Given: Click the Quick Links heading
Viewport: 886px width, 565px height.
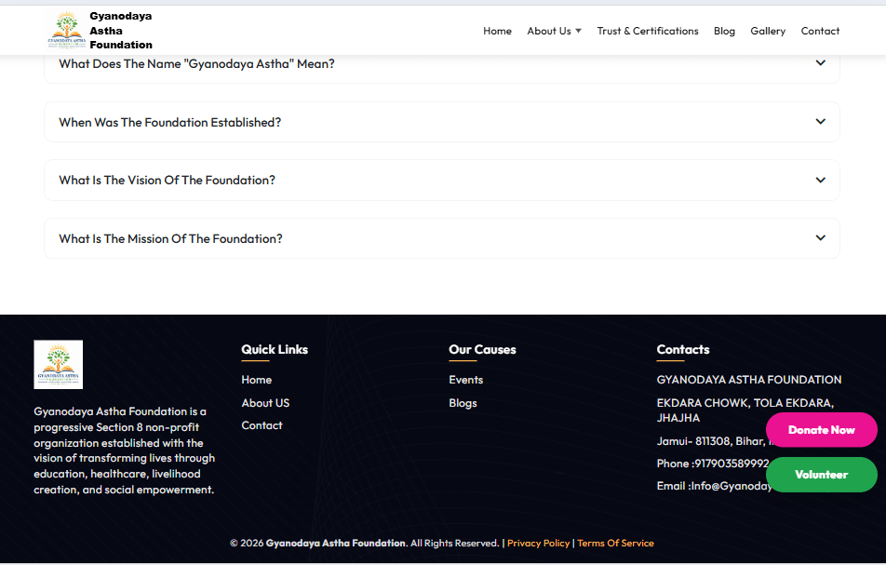Looking at the screenshot, I should 275,349.
